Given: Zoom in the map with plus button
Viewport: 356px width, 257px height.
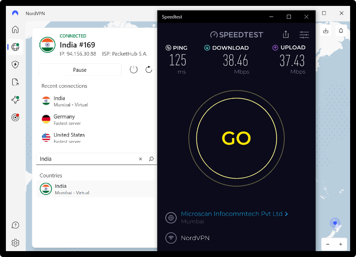Looking at the screenshot, I should click(341, 244).
